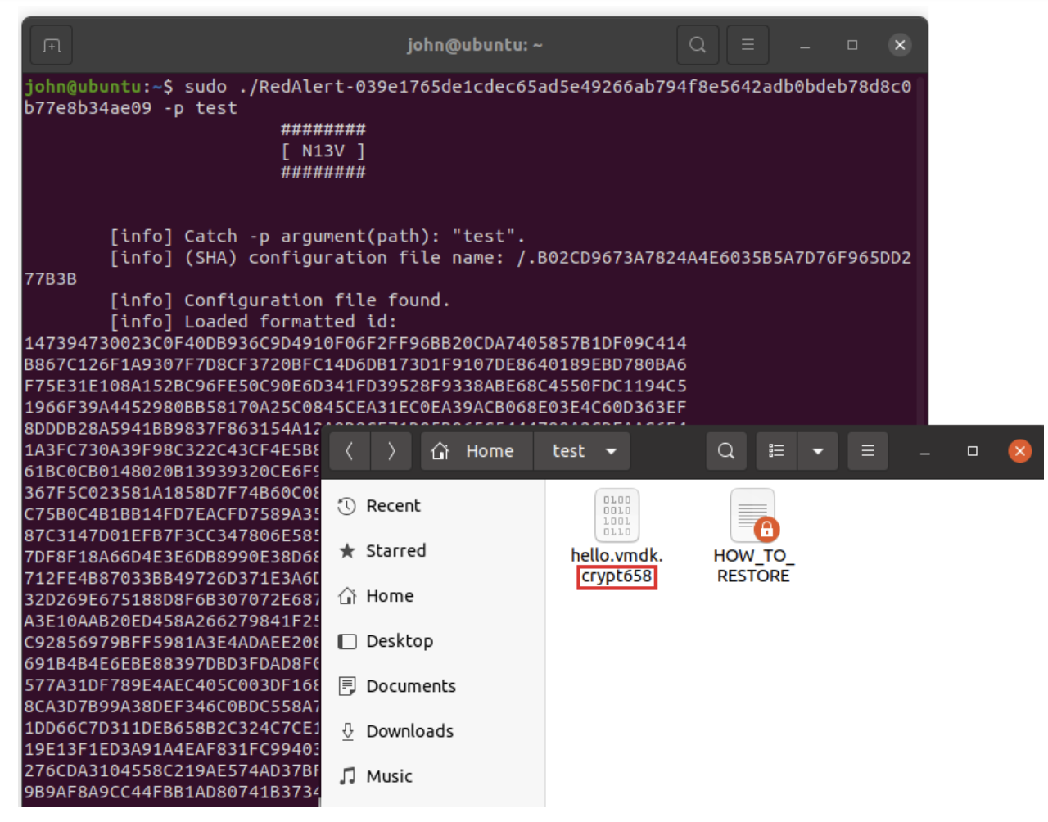This screenshot has height=822, width=1048.
Task: Search in the terminal window
Action: pos(698,45)
